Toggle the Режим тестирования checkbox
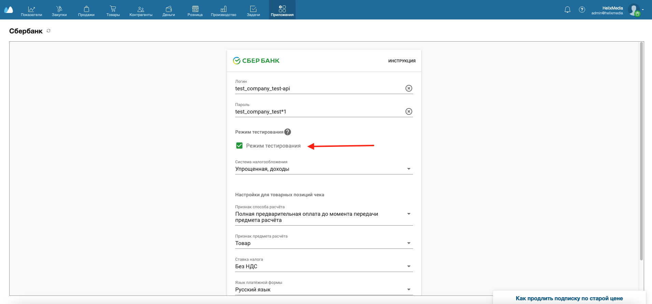Screen dimensions: 652x304 (x=239, y=146)
